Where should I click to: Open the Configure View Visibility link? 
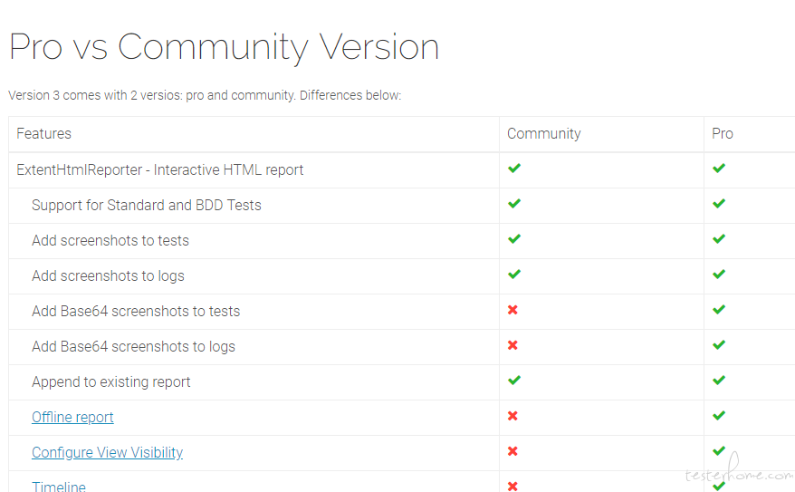[x=107, y=452]
